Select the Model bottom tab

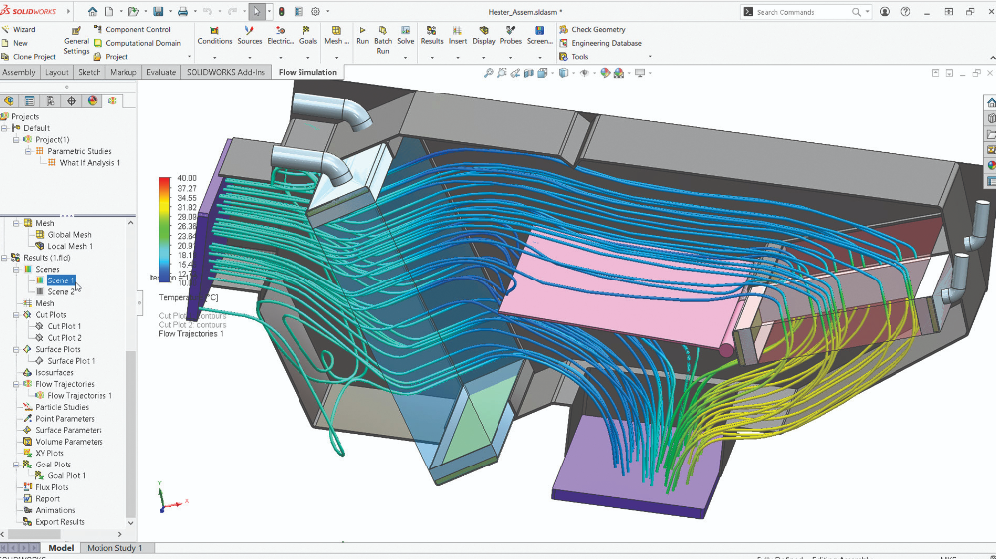tap(61, 548)
